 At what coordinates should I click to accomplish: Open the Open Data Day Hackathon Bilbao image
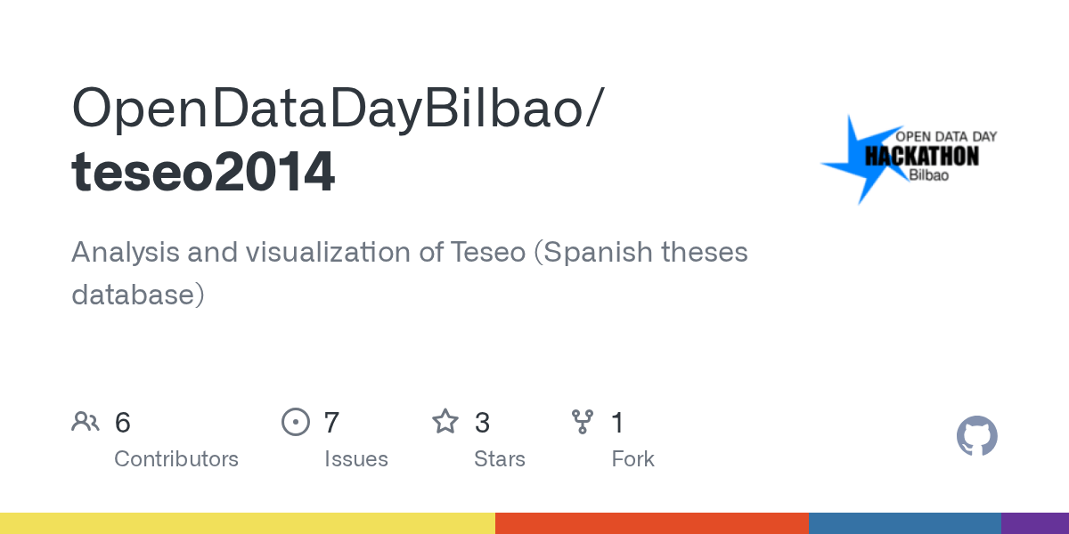tap(909, 160)
